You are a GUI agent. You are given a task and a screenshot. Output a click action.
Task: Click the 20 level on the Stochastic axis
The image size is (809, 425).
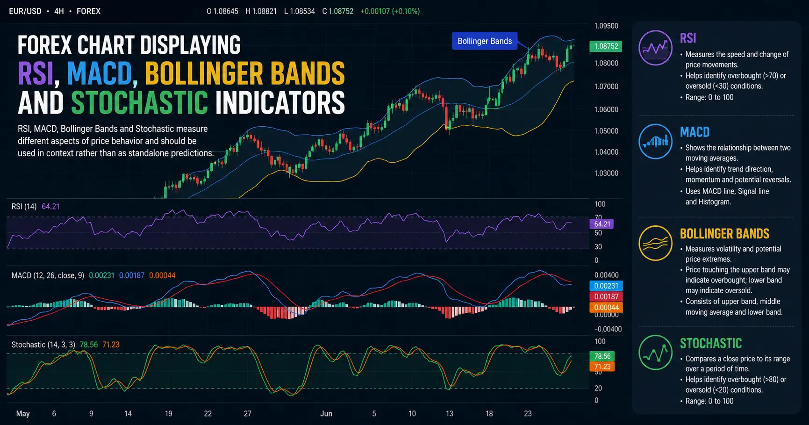(x=598, y=388)
